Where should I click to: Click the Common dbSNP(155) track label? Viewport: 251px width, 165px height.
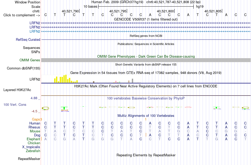(23, 68)
